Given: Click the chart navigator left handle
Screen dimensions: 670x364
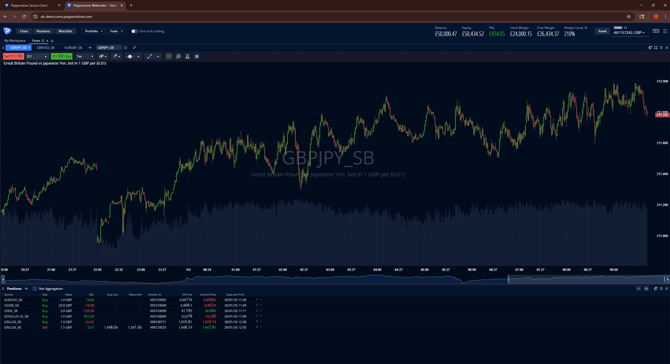Looking at the screenshot, I should pyautogui.click(x=508, y=279).
